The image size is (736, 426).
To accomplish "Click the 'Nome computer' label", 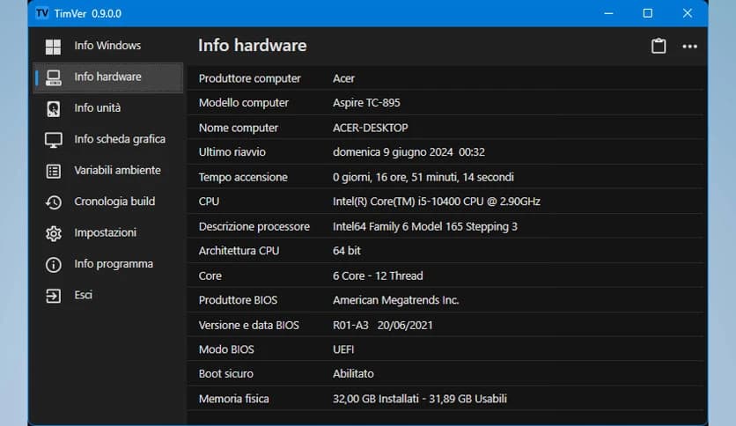I will [239, 128].
